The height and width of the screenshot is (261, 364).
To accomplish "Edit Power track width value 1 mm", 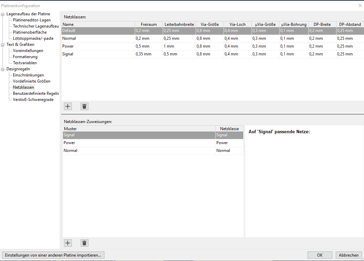I will click(179, 46).
